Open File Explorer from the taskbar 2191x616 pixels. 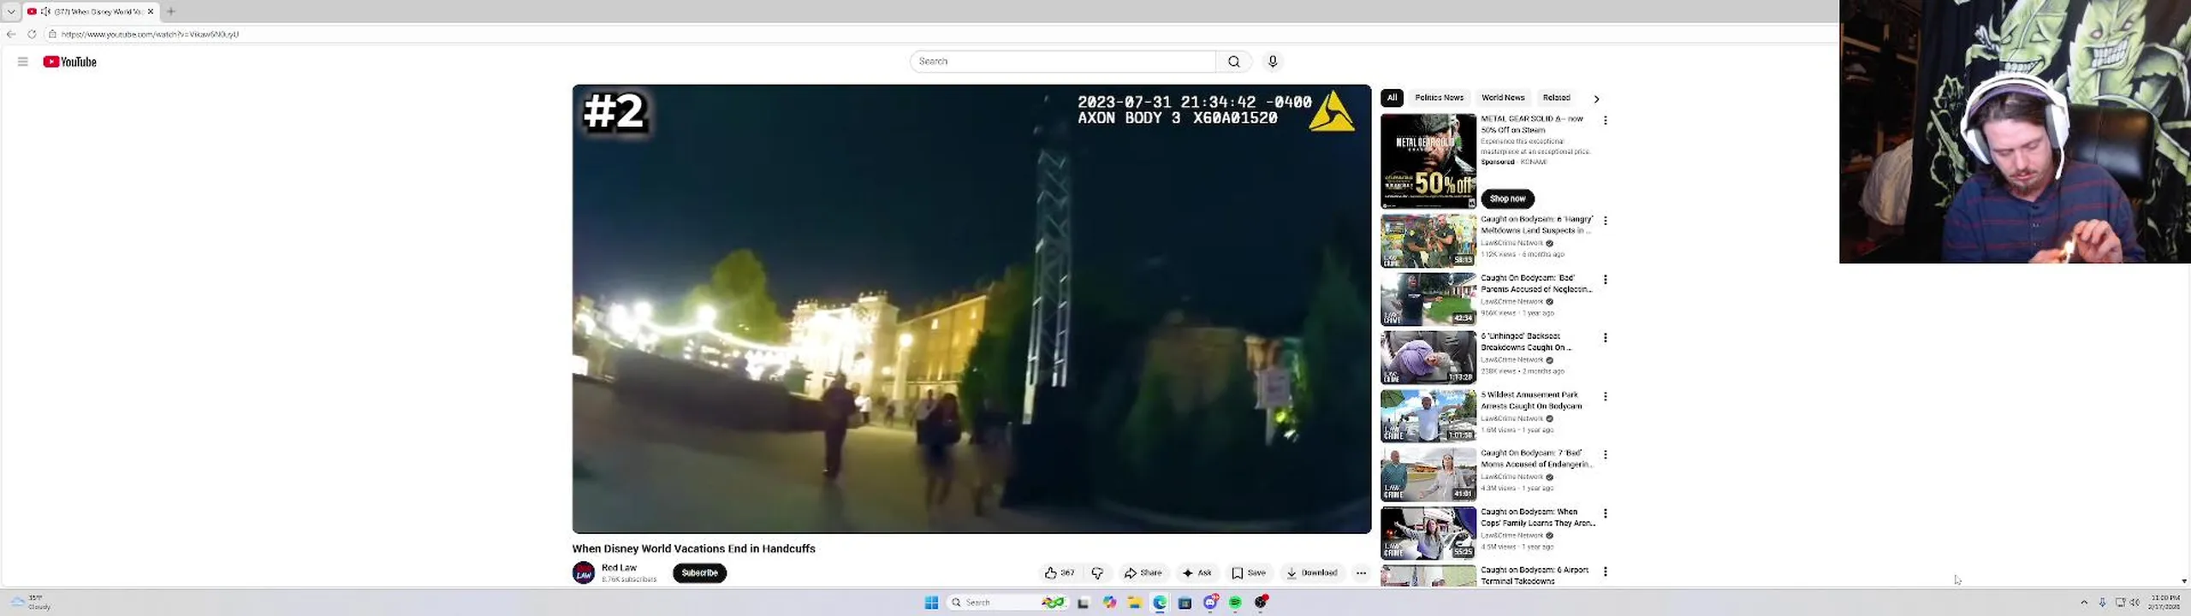tap(1134, 602)
